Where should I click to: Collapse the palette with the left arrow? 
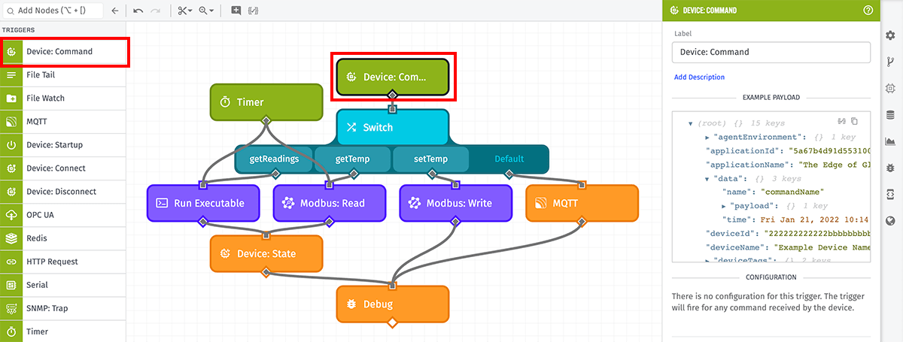(114, 11)
